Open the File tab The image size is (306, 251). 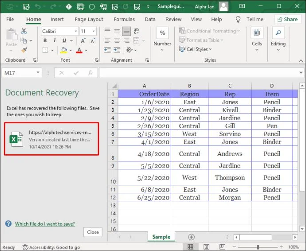[x=10, y=20]
